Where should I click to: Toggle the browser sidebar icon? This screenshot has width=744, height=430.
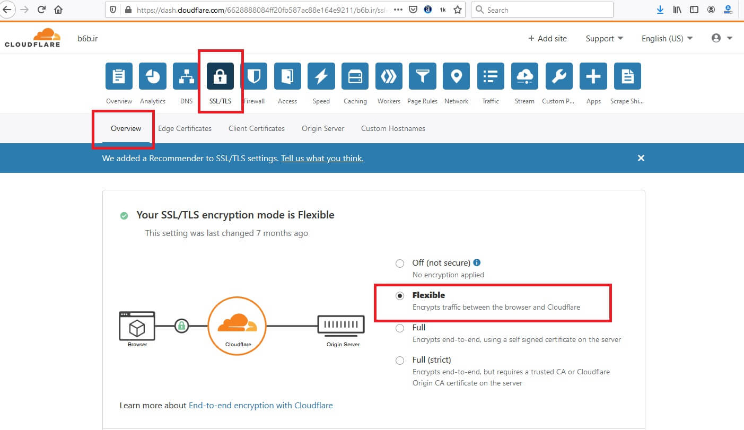694,10
